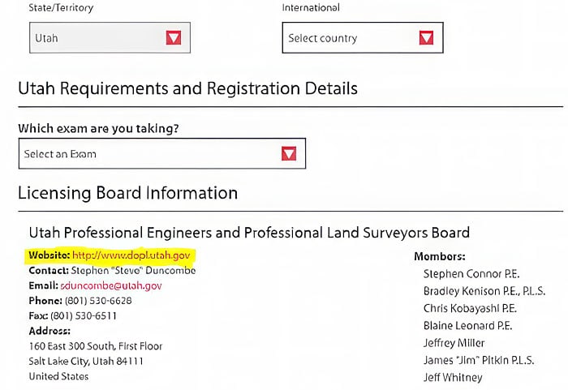Viewport: 568px width, 390px height.
Task: Open the International Select country dropdown
Action: click(363, 37)
